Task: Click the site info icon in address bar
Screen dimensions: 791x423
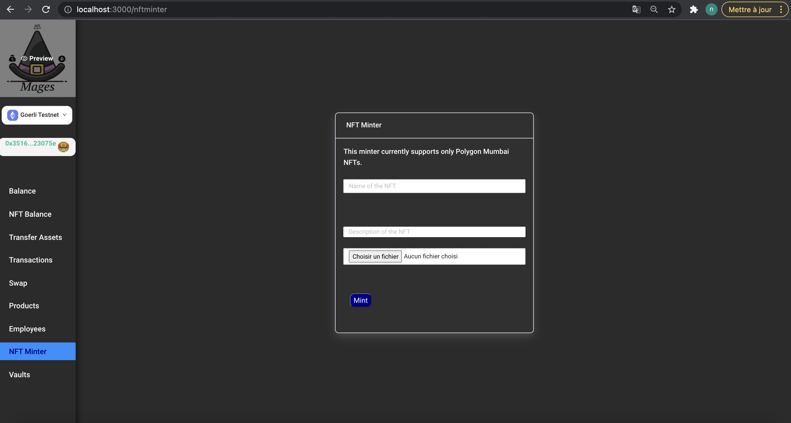Action: [68, 9]
